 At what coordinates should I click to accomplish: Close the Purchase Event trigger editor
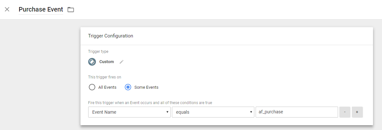click(7, 10)
